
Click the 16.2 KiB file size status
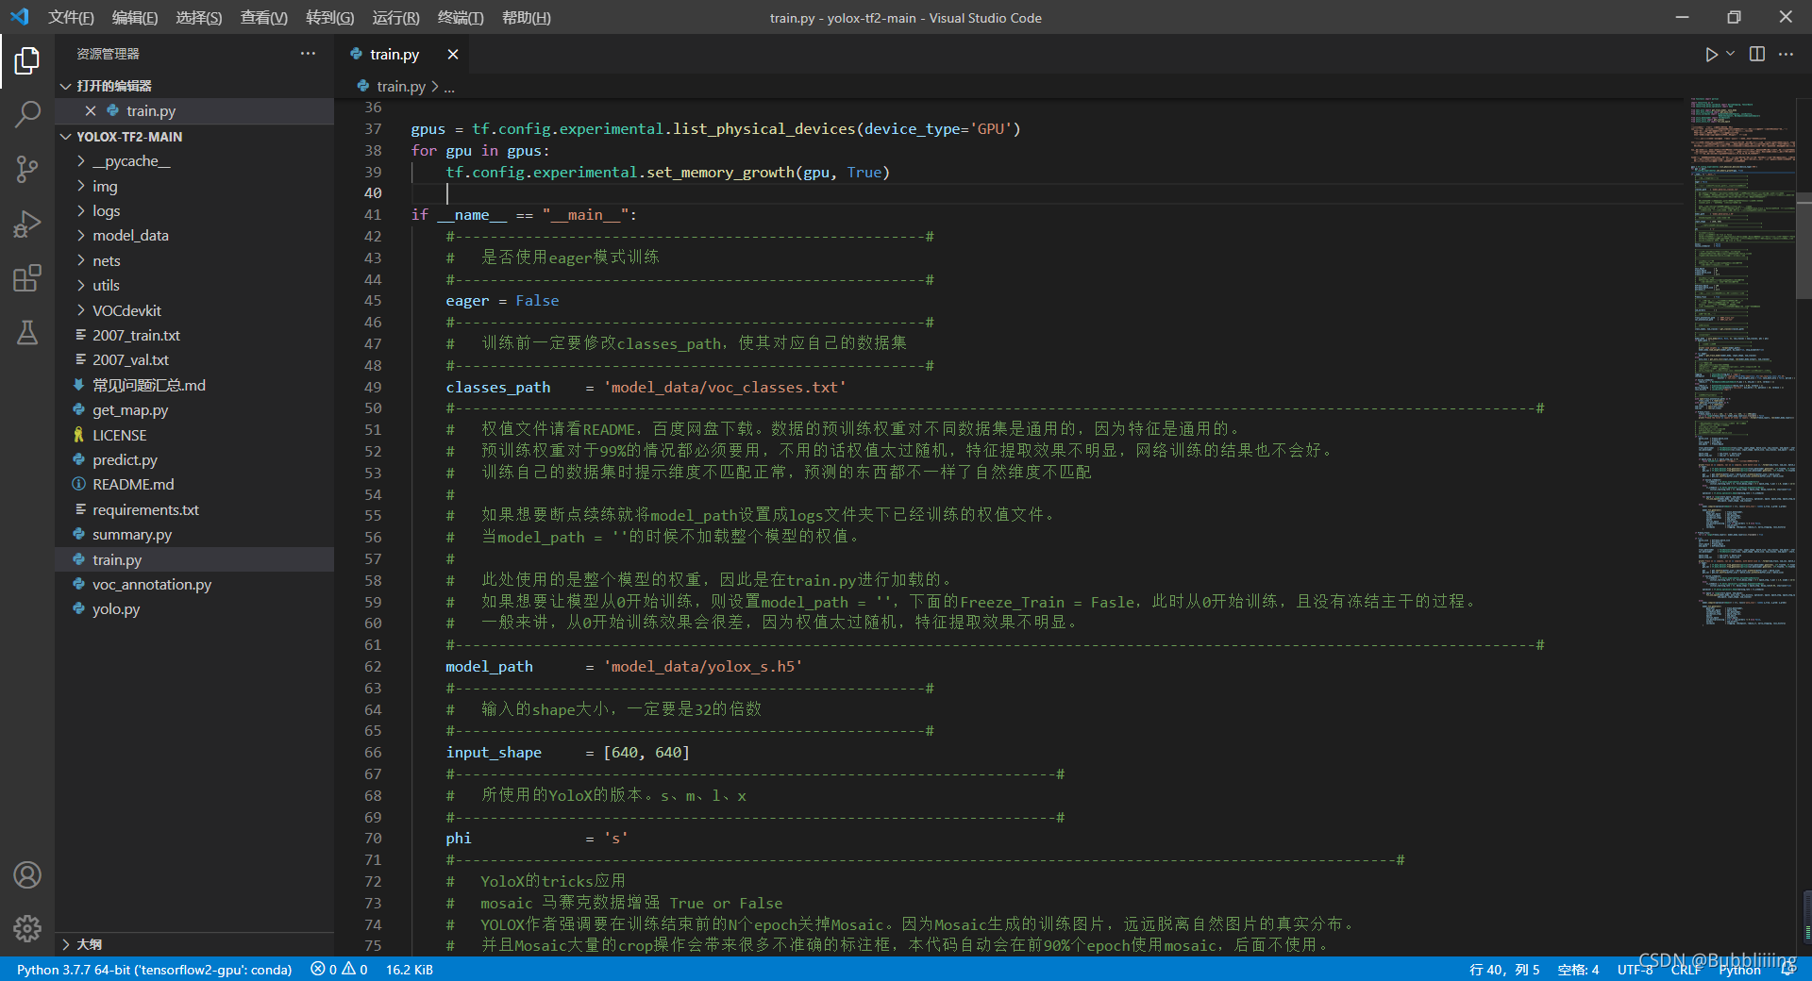(410, 970)
